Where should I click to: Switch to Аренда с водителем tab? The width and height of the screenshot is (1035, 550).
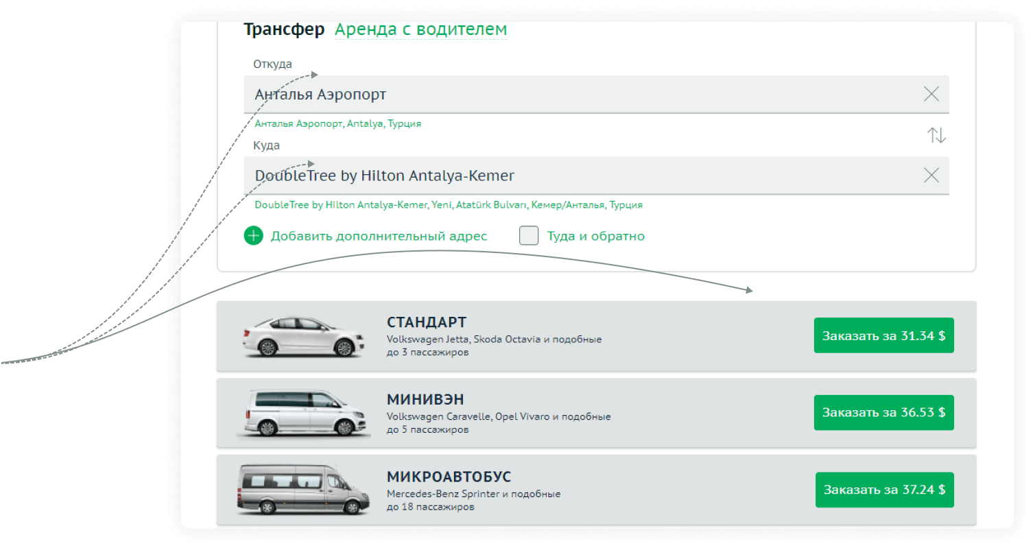tap(420, 30)
